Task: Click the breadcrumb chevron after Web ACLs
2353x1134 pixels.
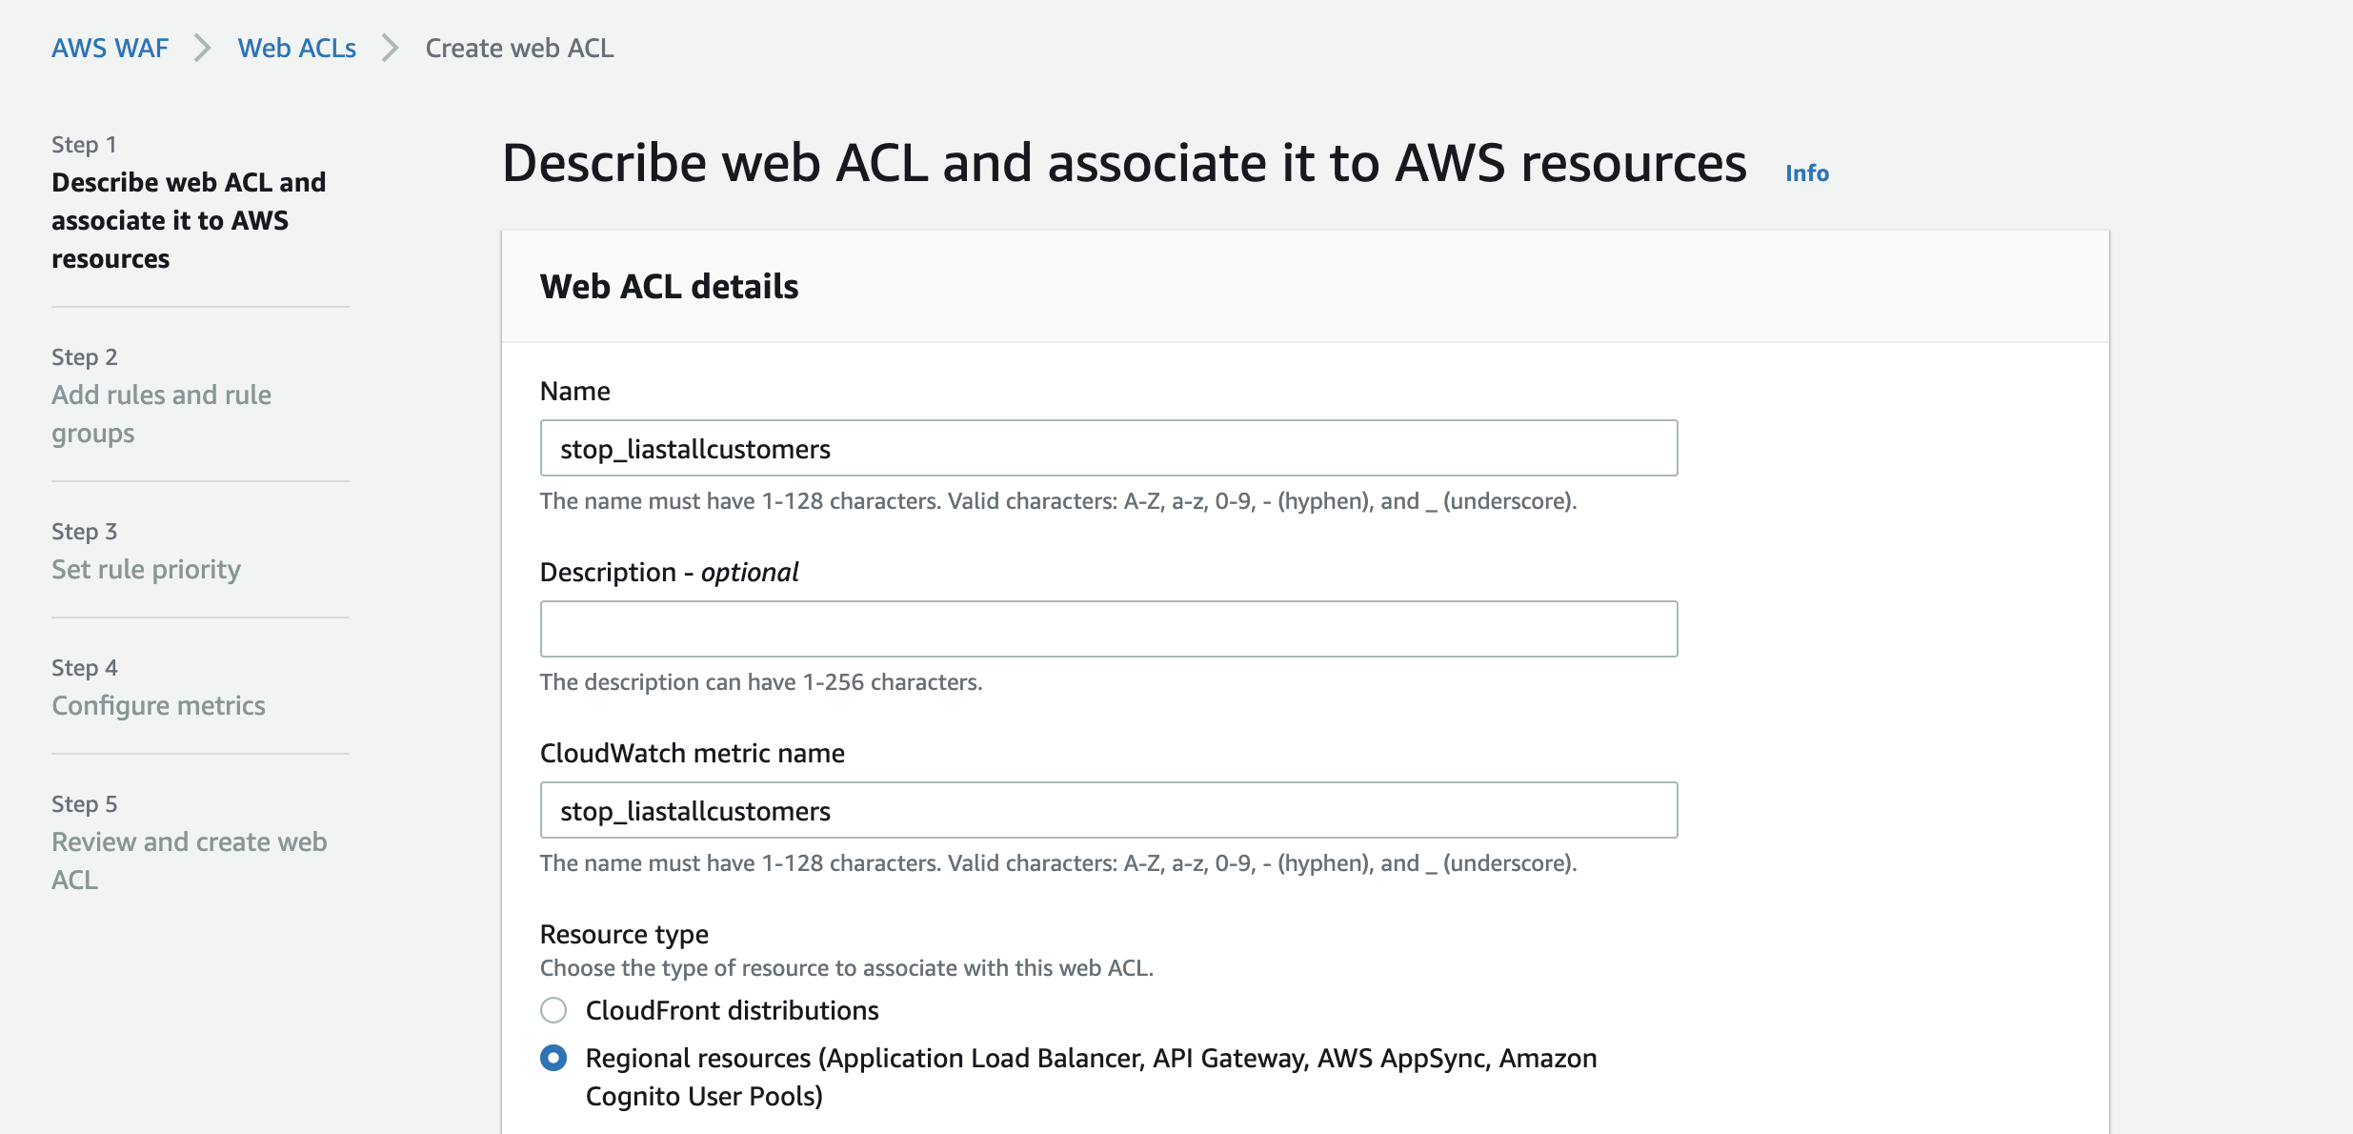Action: click(x=388, y=48)
